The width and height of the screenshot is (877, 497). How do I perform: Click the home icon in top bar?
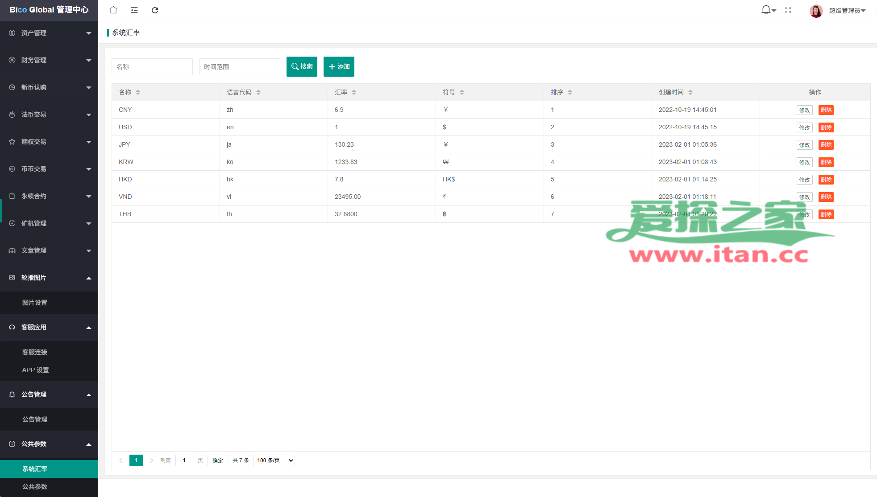coord(113,10)
